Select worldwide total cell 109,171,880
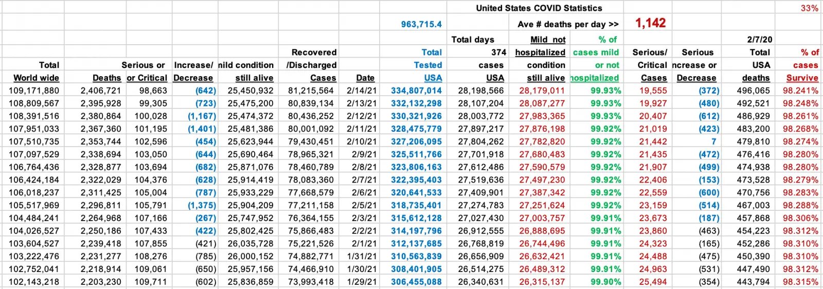 (x=34, y=91)
